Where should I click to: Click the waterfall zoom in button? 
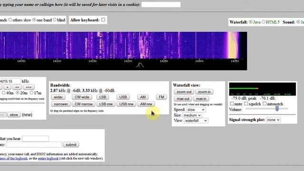204,92
